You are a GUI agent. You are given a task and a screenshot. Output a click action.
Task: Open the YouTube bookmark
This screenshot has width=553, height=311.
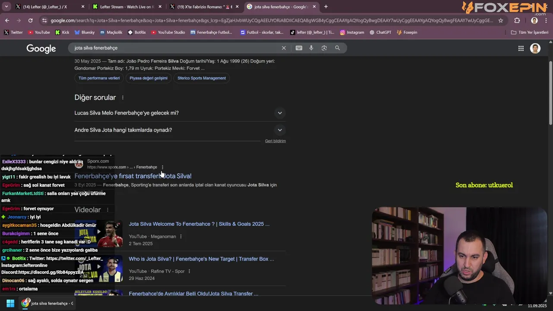[x=39, y=32]
